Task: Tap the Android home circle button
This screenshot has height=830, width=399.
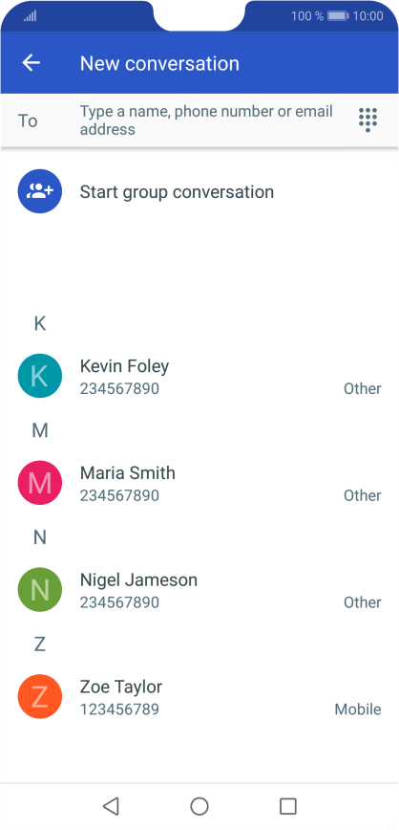Action: coord(199,806)
